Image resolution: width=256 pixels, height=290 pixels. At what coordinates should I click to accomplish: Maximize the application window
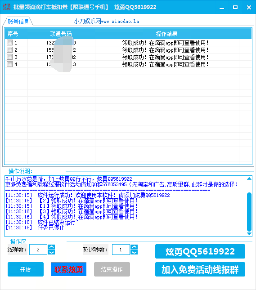pos(235,7)
